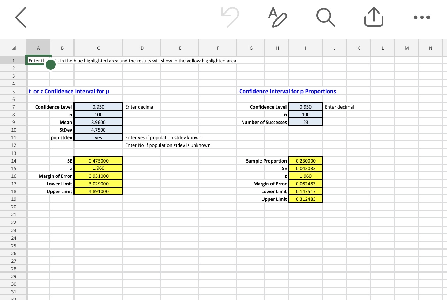Click the 't or z Confidence Interval for μ' heading

coord(69,91)
